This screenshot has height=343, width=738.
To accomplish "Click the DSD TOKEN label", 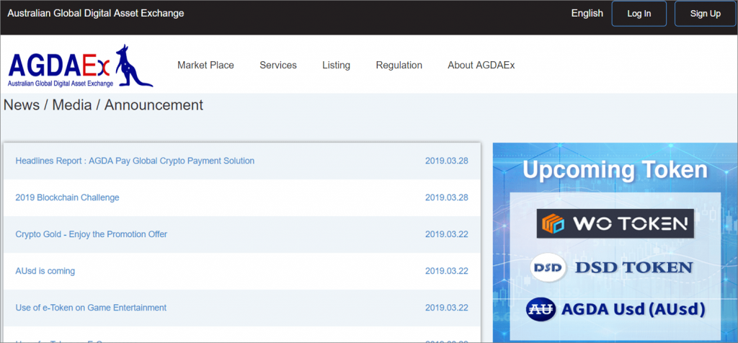I will click(634, 268).
